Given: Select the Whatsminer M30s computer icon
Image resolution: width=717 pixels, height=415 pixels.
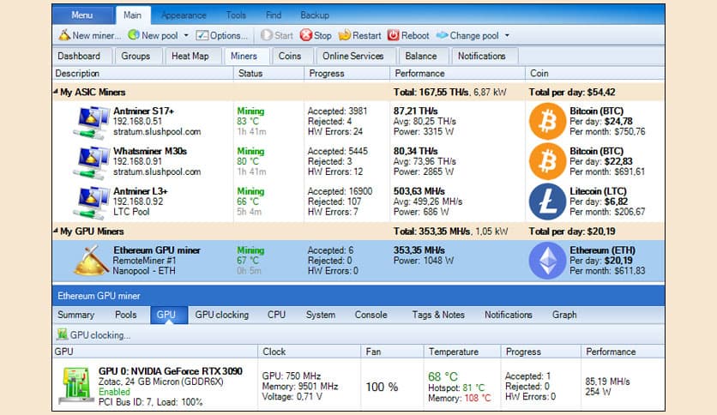Looking at the screenshot, I should click(x=92, y=162).
